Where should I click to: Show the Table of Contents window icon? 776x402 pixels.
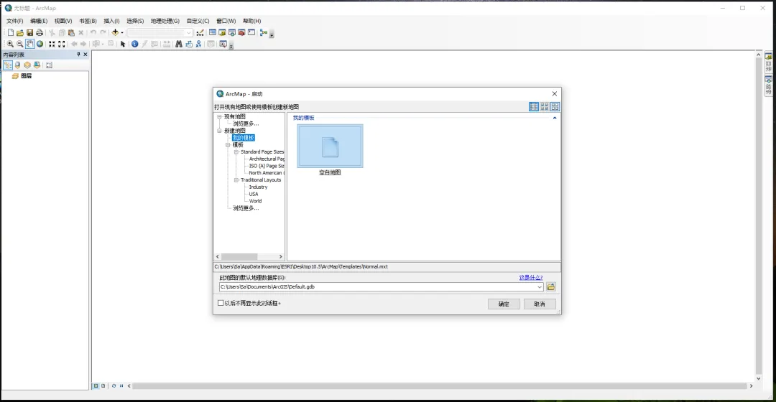pyautogui.click(x=212, y=32)
